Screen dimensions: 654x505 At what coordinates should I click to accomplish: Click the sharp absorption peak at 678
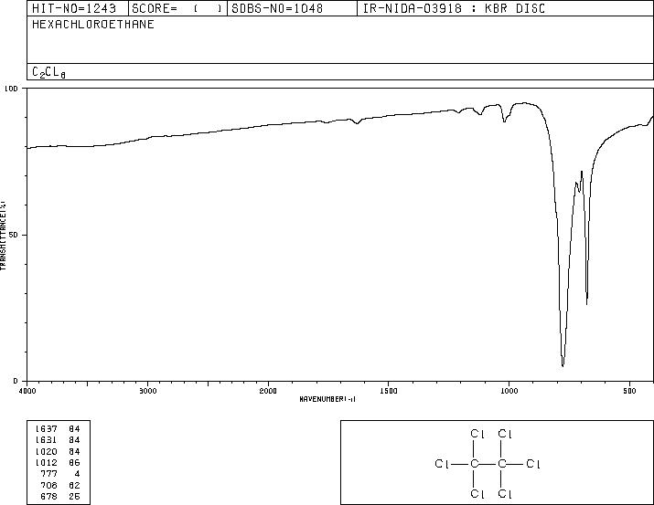click(x=587, y=304)
